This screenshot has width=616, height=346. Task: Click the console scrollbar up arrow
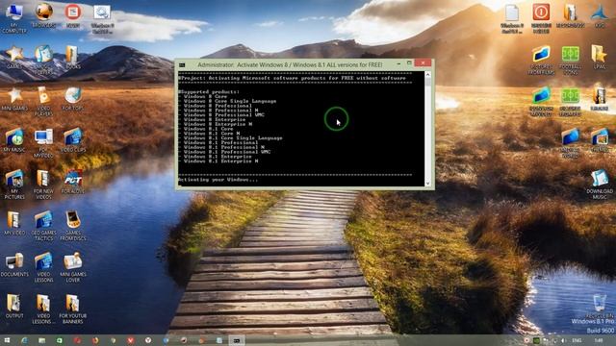point(427,75)
